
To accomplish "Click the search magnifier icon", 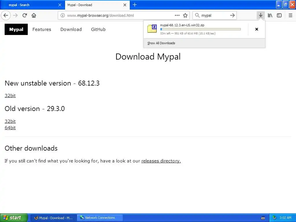I will (x=197, y=15).
